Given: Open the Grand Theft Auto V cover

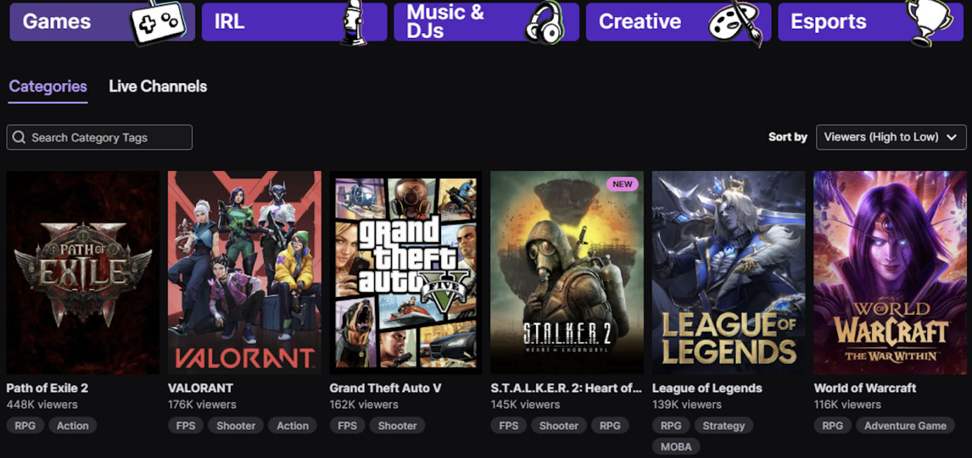Looking at the screenshot, I should click(x=406, y=272).
